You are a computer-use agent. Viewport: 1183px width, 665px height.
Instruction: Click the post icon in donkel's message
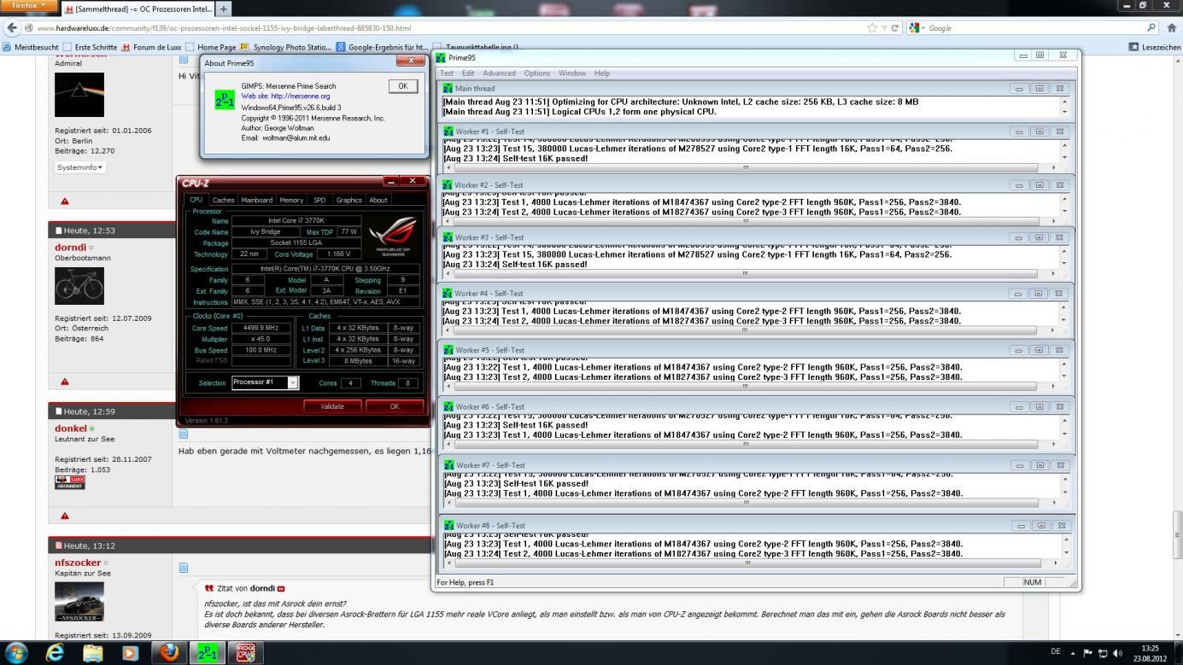[x=183, y=435]
